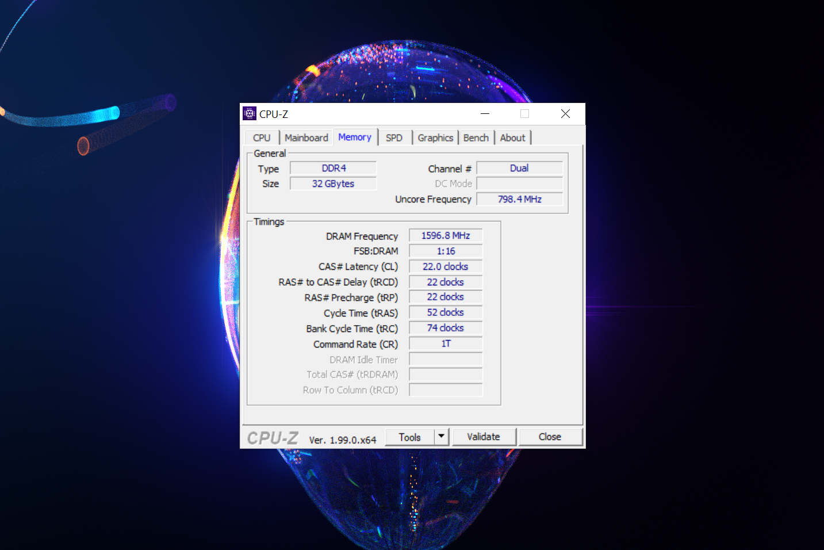Click the FSB:DRAM label

pos(375,251)
